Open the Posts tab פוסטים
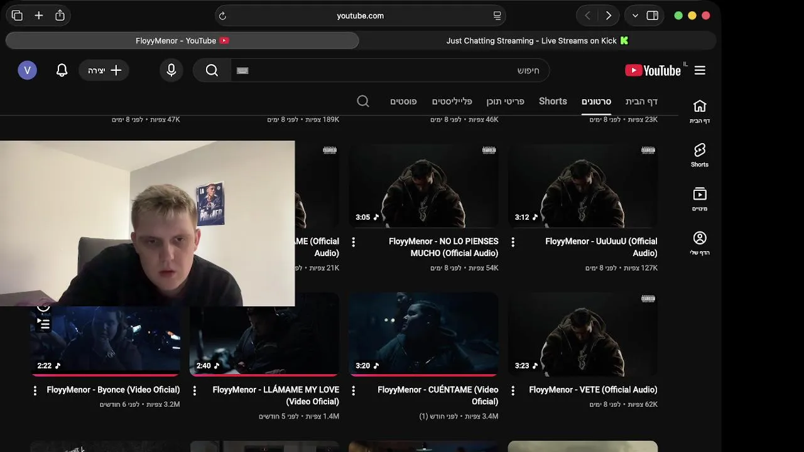 [403, 101]
